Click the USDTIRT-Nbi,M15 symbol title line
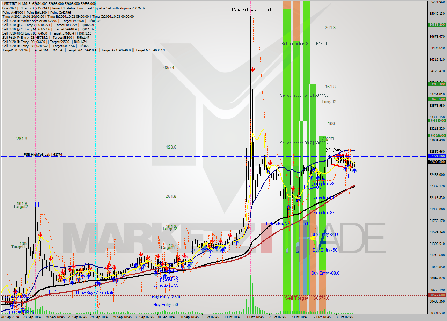 49,3
